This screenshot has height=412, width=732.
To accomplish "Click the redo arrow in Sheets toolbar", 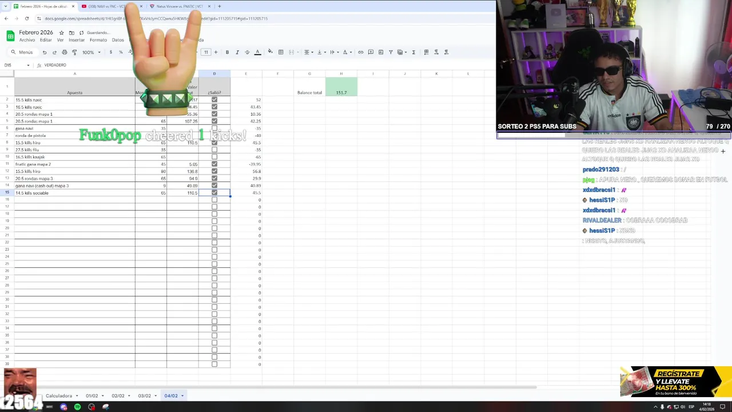I will (x=54, y=52).
